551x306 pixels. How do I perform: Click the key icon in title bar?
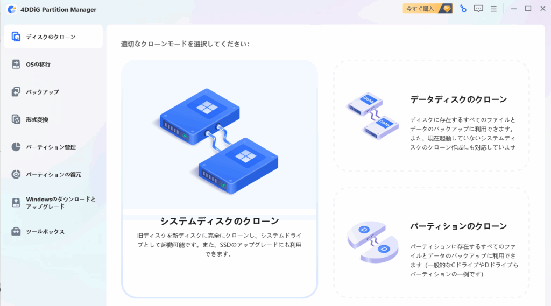[x=463, y=9]
